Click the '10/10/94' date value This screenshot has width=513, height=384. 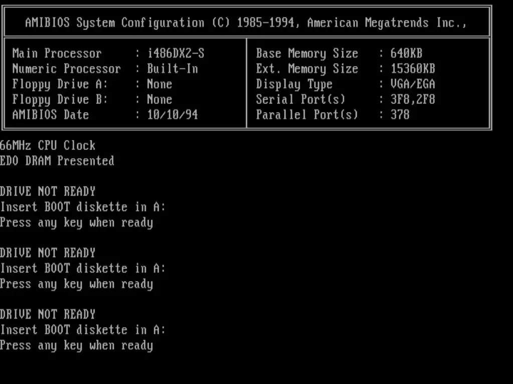pyautogui.click(x=172, y=114)
